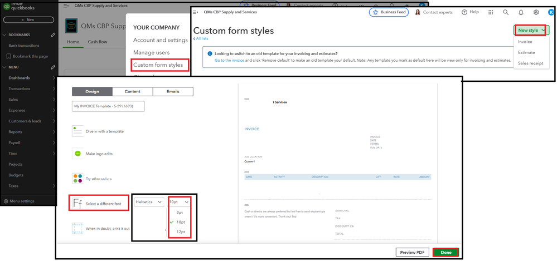Choose the checked 10pt option in the list
Image resolution: width=557 pixels, height=261 pixels.
point(180,222)
